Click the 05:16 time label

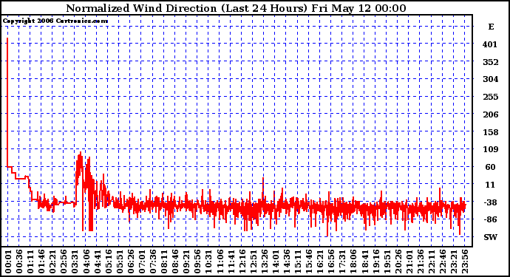[x=109, y=261]
